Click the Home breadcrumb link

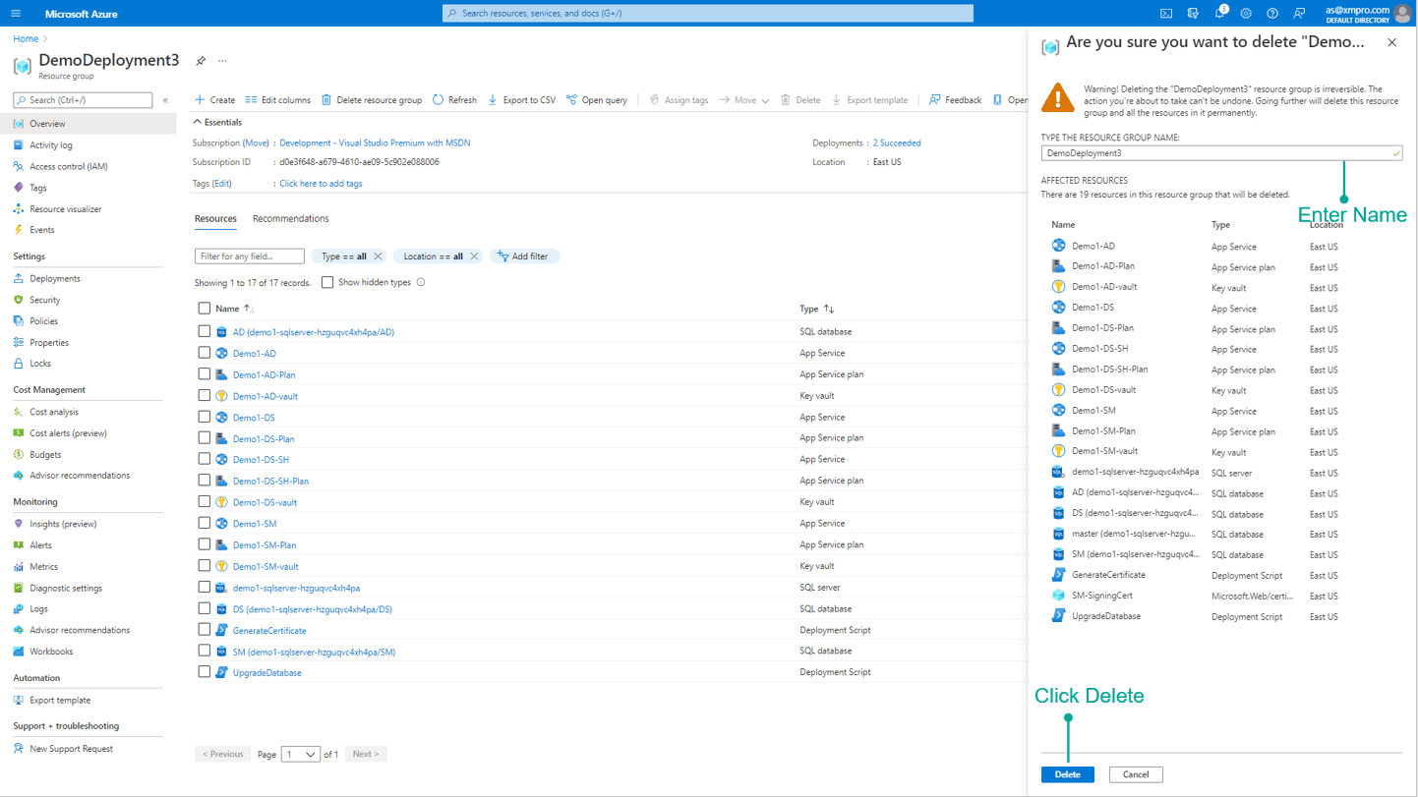(x=26, y=39)
